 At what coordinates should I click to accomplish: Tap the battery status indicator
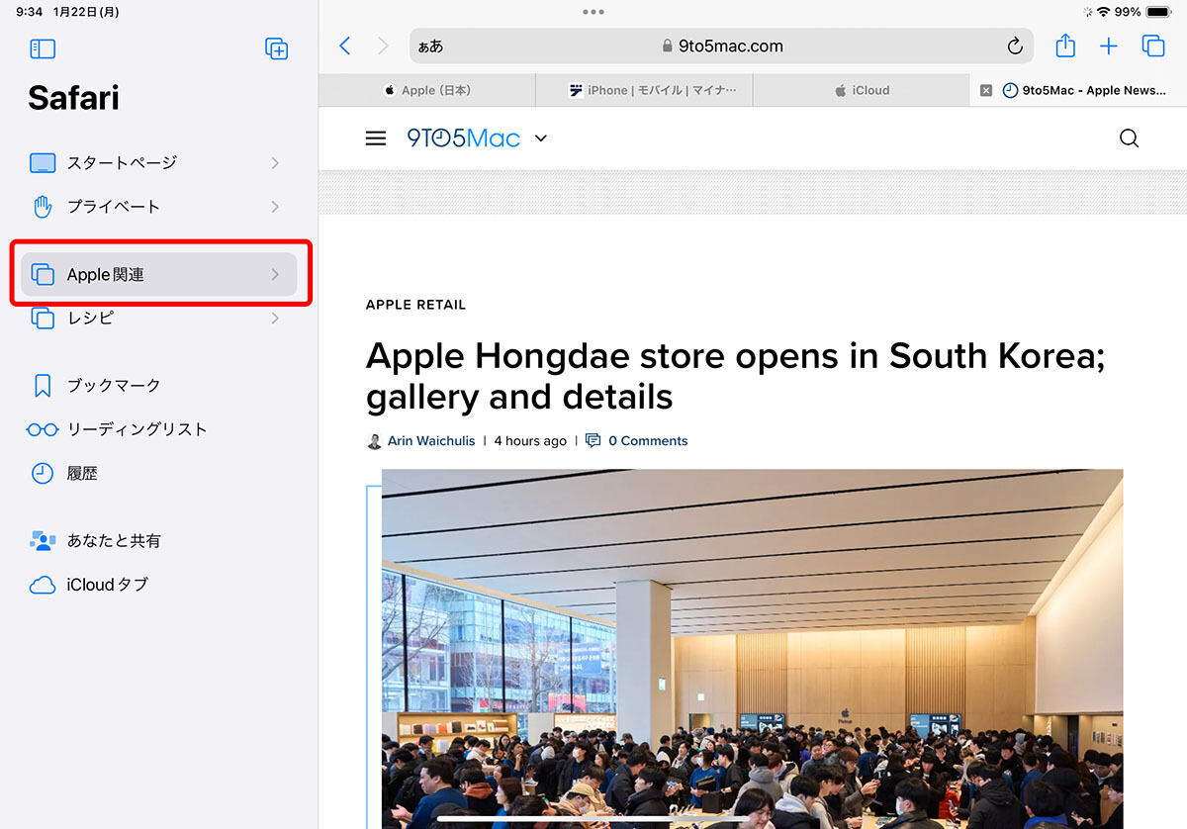pos(1158,12)
